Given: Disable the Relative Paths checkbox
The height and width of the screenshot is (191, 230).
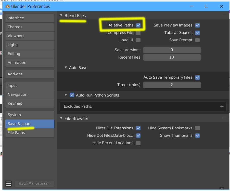Looking at the screenshot, I should coord(138,25).
